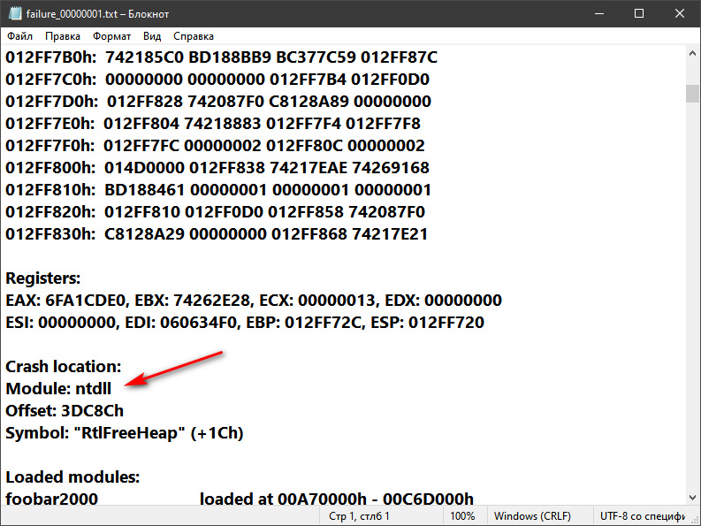Click the 012FF810h memory dump line
This screenshot has width=701, height=526.
(x=218, y=190)
